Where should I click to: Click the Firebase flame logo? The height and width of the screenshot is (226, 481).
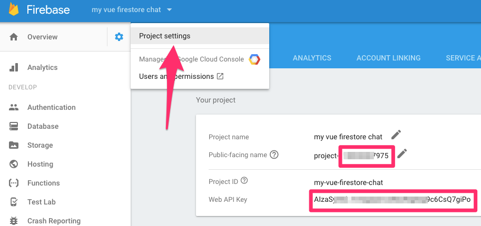pyautogui.click(x=14, y=9)
